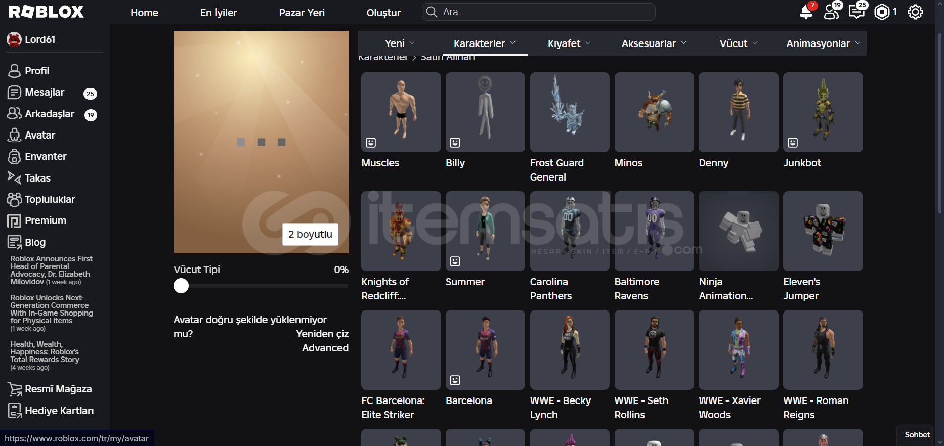Go to Home in top navigation
The height and width of the screenshot is (446, 944).
[144, 13]
